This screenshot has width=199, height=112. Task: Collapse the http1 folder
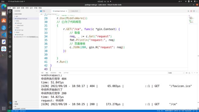pyautogui.click(x=26, y=28)
